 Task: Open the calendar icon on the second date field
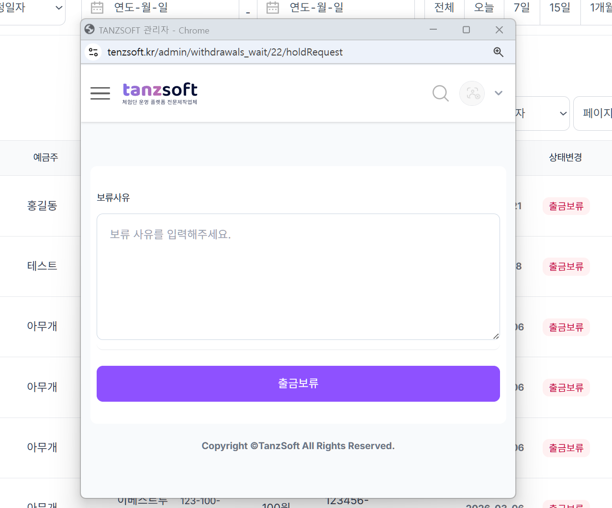tap(272, 7)
